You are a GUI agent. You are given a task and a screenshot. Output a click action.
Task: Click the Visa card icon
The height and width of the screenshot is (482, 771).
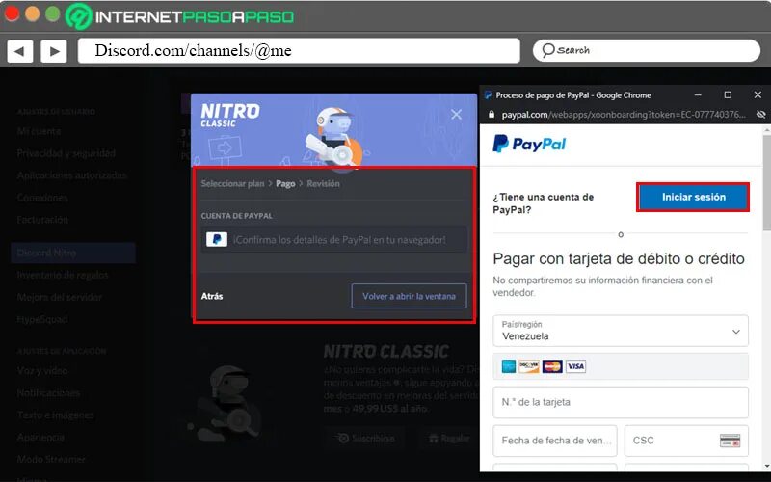575,366
